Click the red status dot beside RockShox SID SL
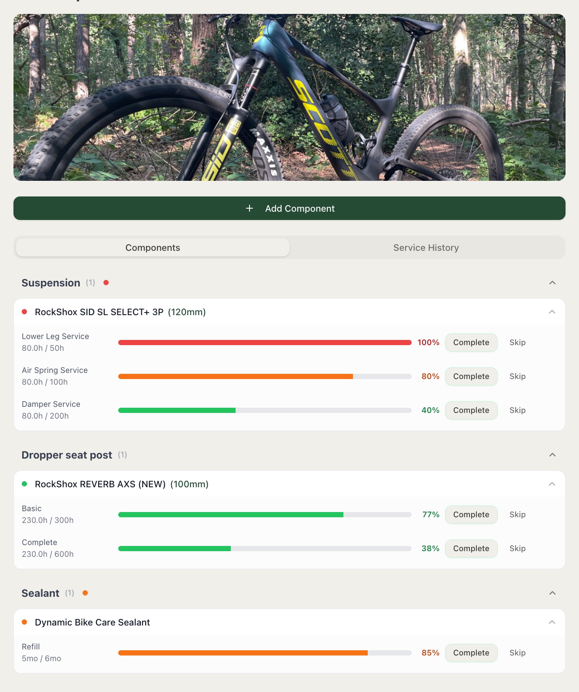The height and width of the screenshot is (692, 579). [25, 312]
